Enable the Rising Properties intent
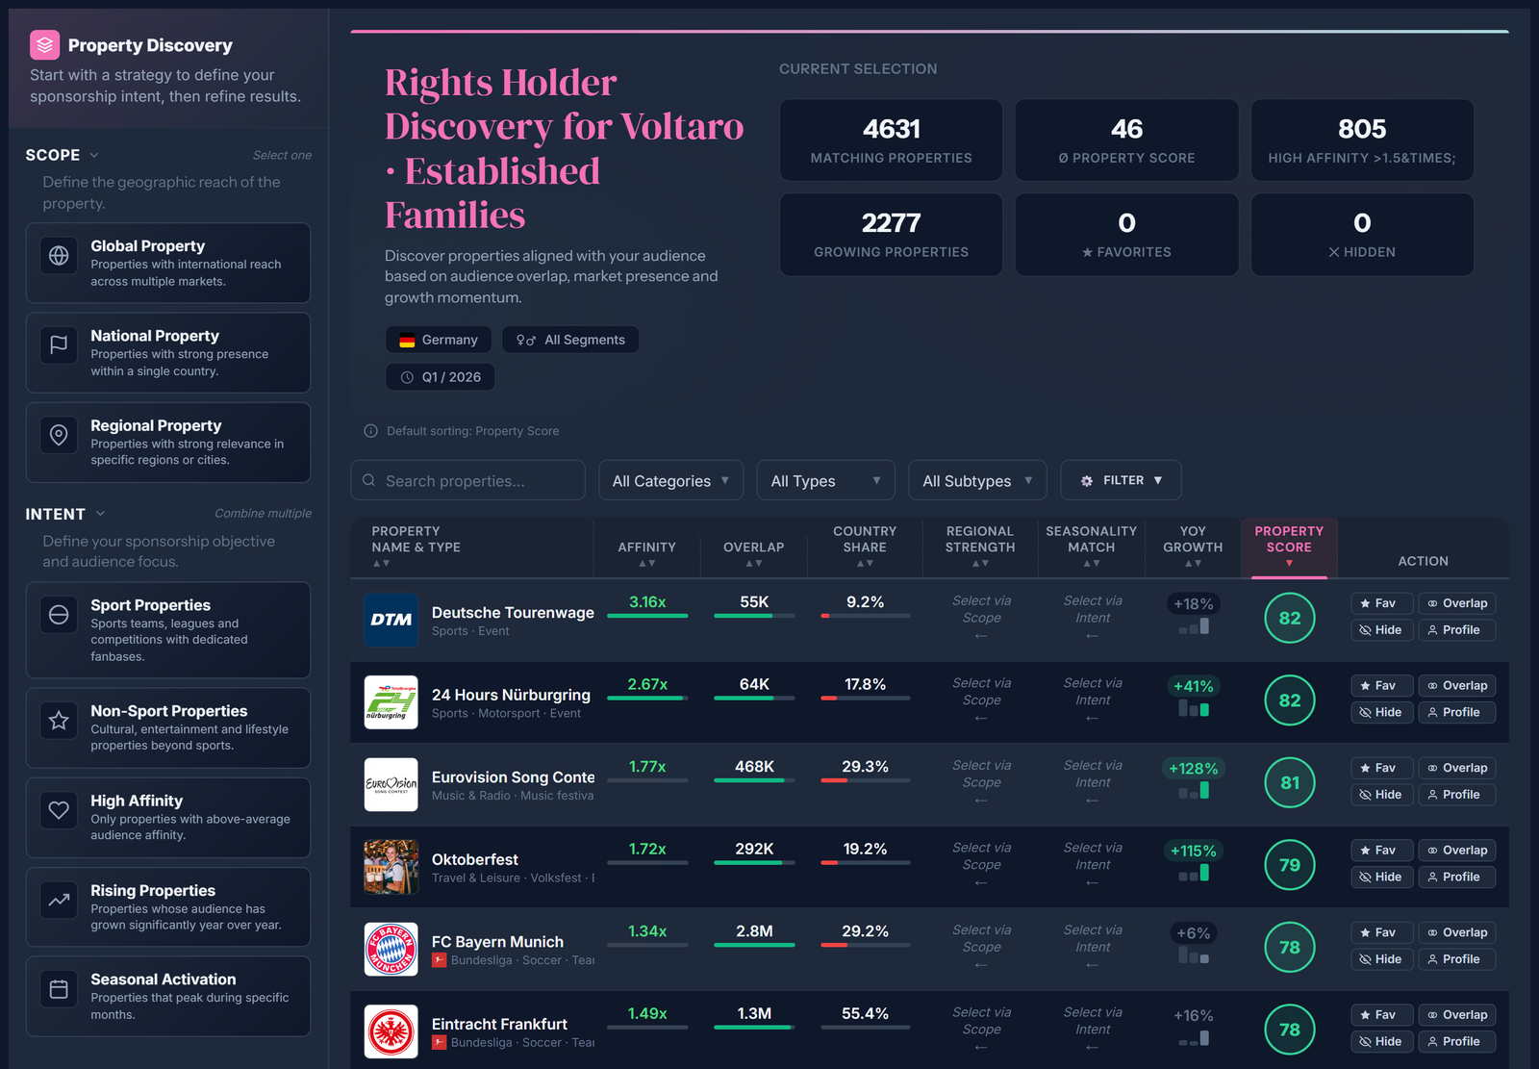This screenshot has height=1069, width=1539. [168, 907]
